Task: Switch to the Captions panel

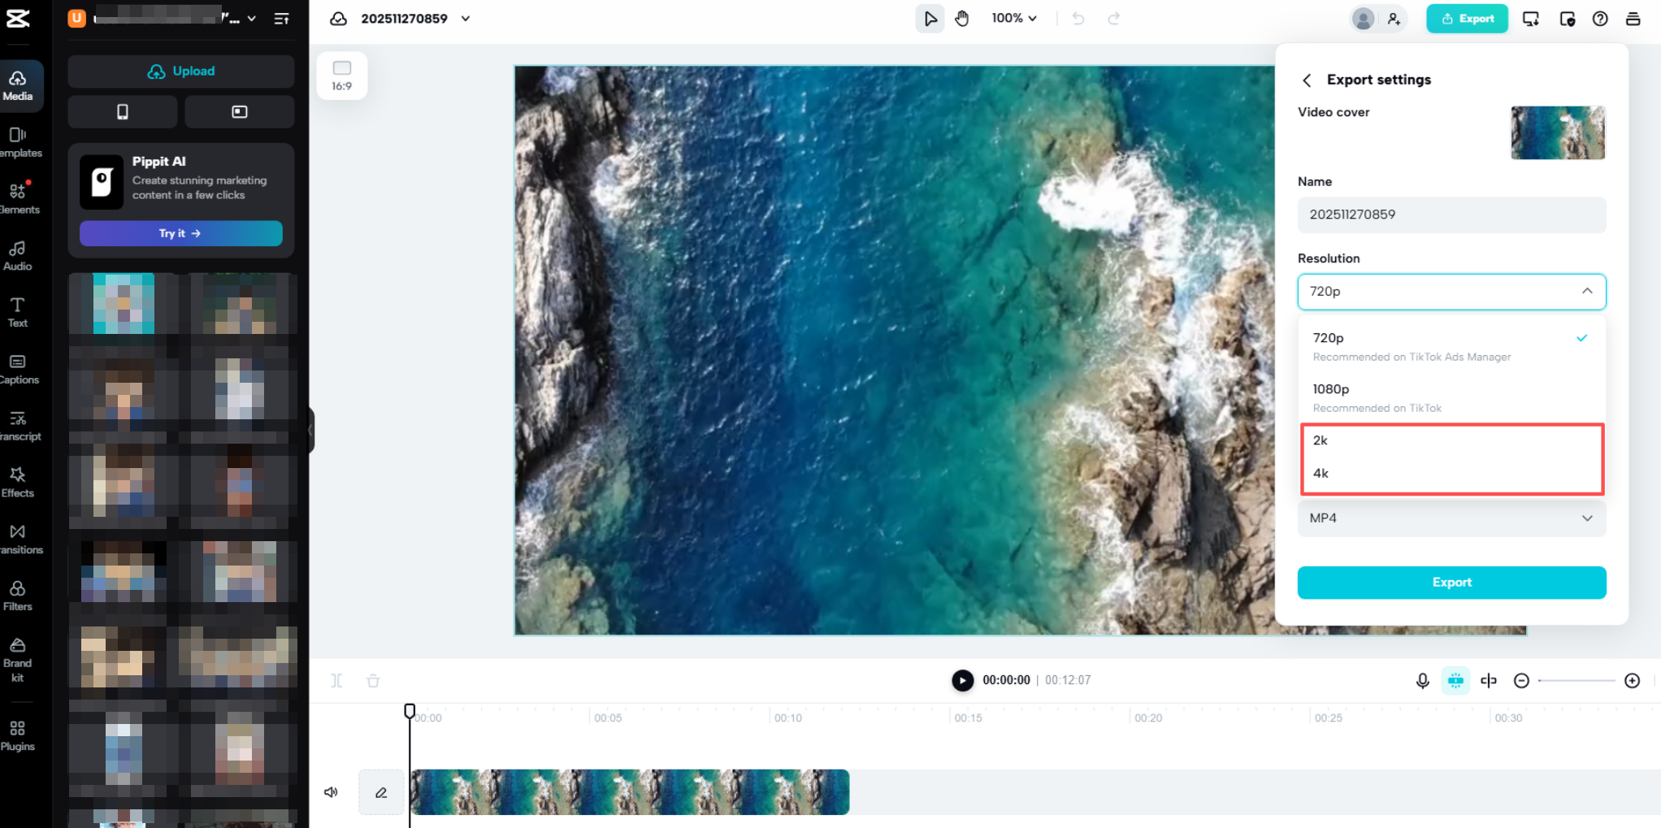Action: [18, 368]
